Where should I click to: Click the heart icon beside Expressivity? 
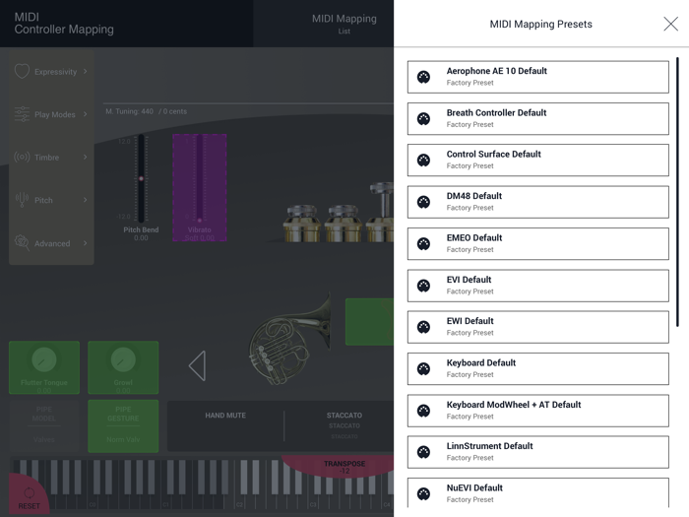pos(22,72)
